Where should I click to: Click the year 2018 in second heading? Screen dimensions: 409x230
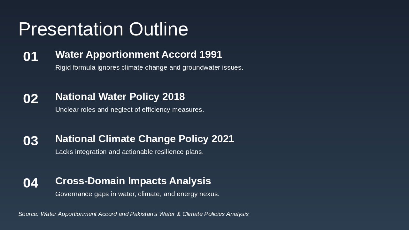[x=174, y=97]
